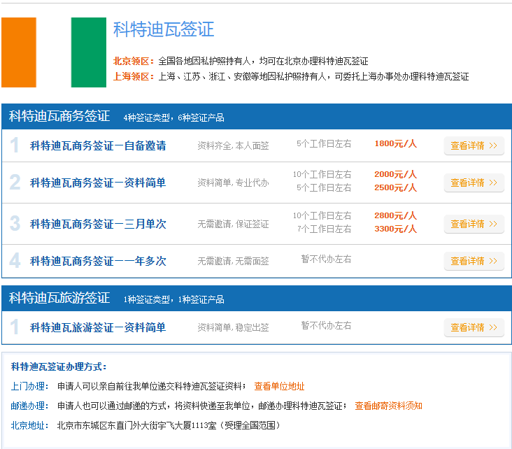Click the 科特迪瓦旅游签证 section header

coord(59,298)
